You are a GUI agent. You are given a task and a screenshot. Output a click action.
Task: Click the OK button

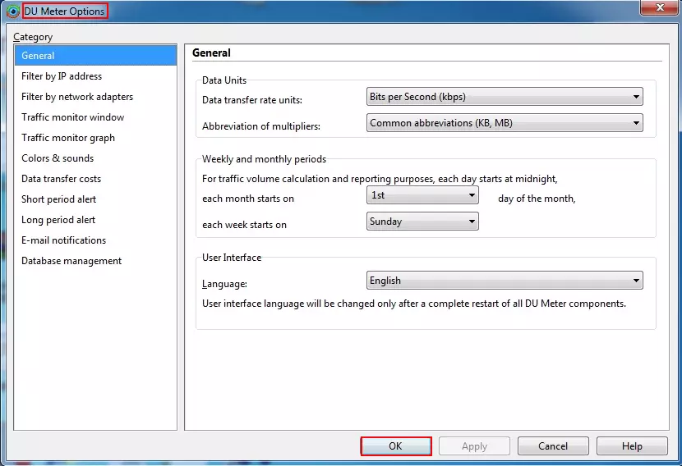point(396,446)
